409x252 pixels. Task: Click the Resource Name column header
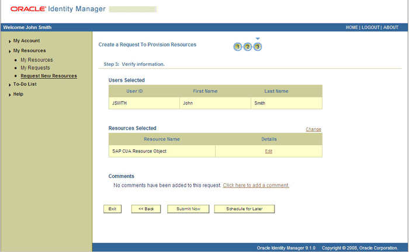[x=162, y=139]
